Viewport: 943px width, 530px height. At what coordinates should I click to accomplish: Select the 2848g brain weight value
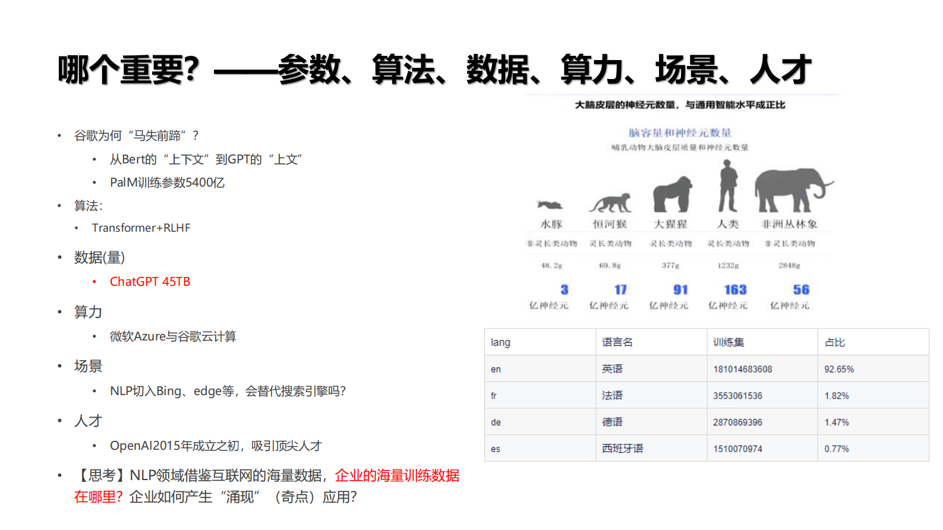[x=790, y=266]
